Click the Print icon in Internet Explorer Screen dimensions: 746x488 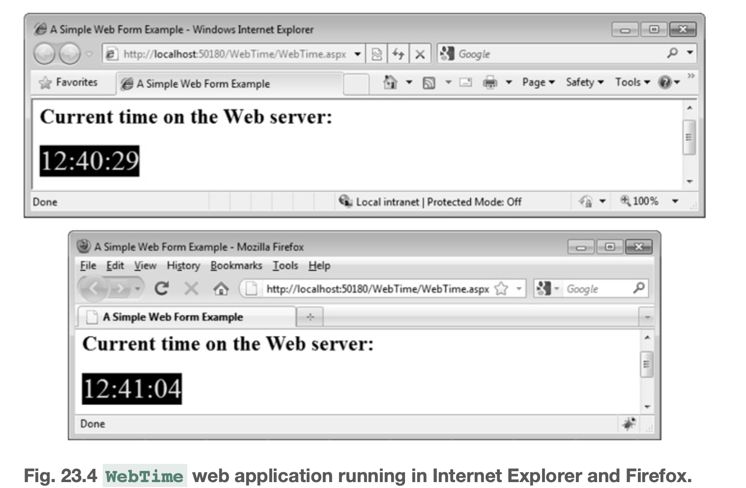[x=489, y=82]
